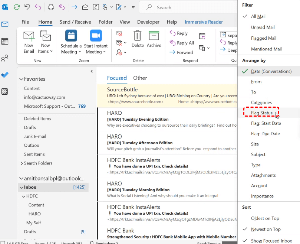Image resolution: width=300 pixels, height=244 pixels.
Task: Click the Delete trash can icon
Action: coord(138,36)
